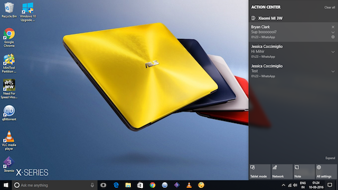338x190 pixels.
Task: Open VLC from the taskbar
Action: click(x=189, y=185)
